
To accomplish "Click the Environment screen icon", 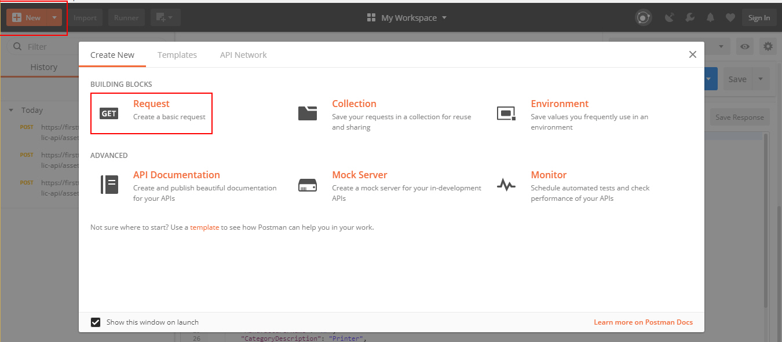I will (x=506, y=113).
